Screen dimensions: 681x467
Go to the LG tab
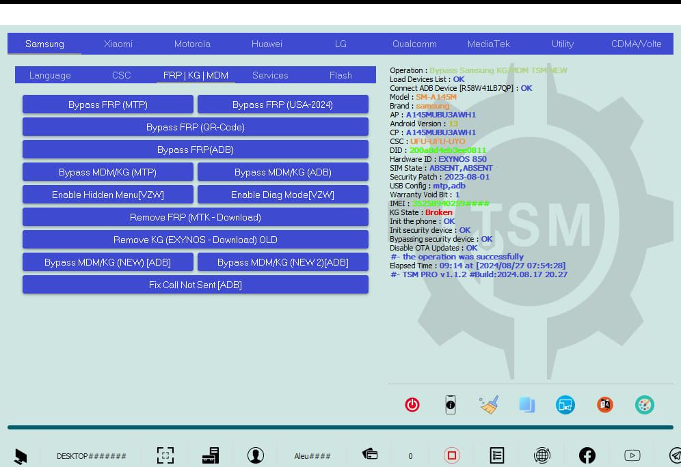(340, 44)
